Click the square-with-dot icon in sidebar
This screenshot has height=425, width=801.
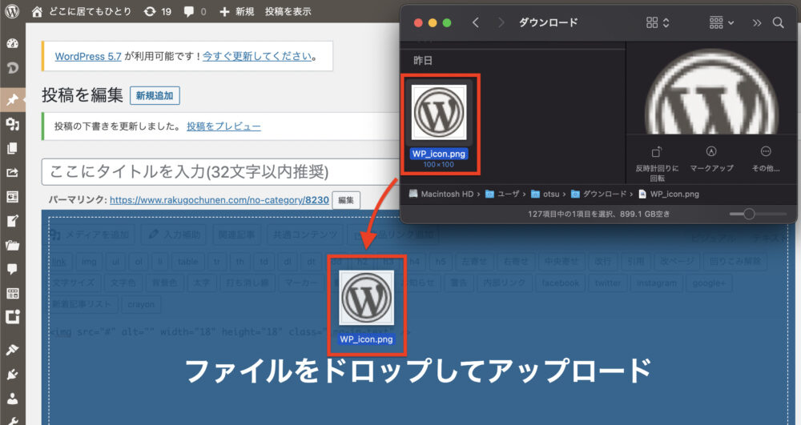(12, 317)
